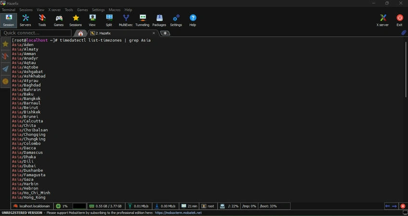Open the Tunneling toolbar icon

[143, 20]
